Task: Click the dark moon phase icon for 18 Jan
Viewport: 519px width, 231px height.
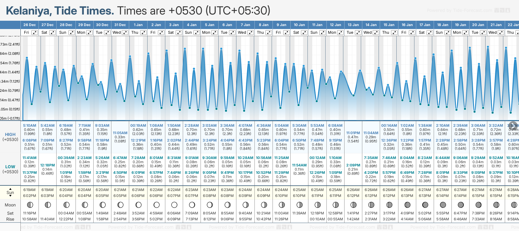Action: coord(443,205)
